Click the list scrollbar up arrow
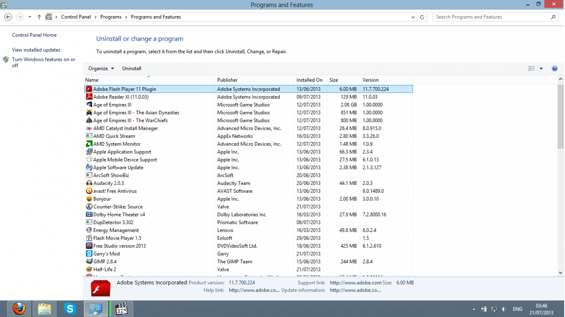 (561, 79)
